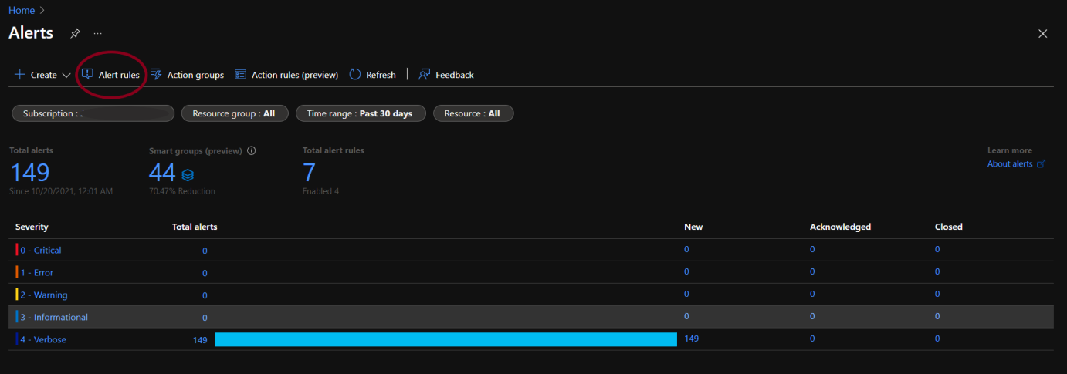Viewport: 1067px width, 374px height.
Task: Open Action groups from the toolbar
Action: tap(186, 75)
